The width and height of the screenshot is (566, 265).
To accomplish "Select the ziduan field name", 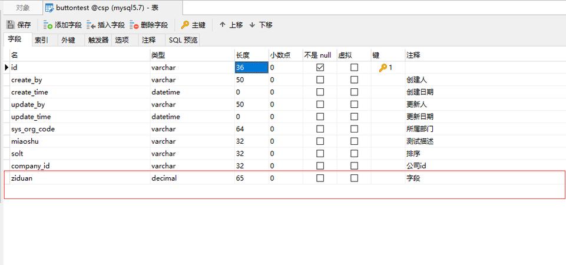I will click(22, 178).
